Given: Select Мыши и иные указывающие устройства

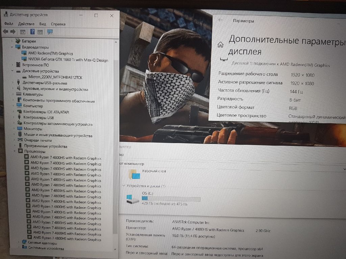Looking at the screenshot, I should 58,135.
